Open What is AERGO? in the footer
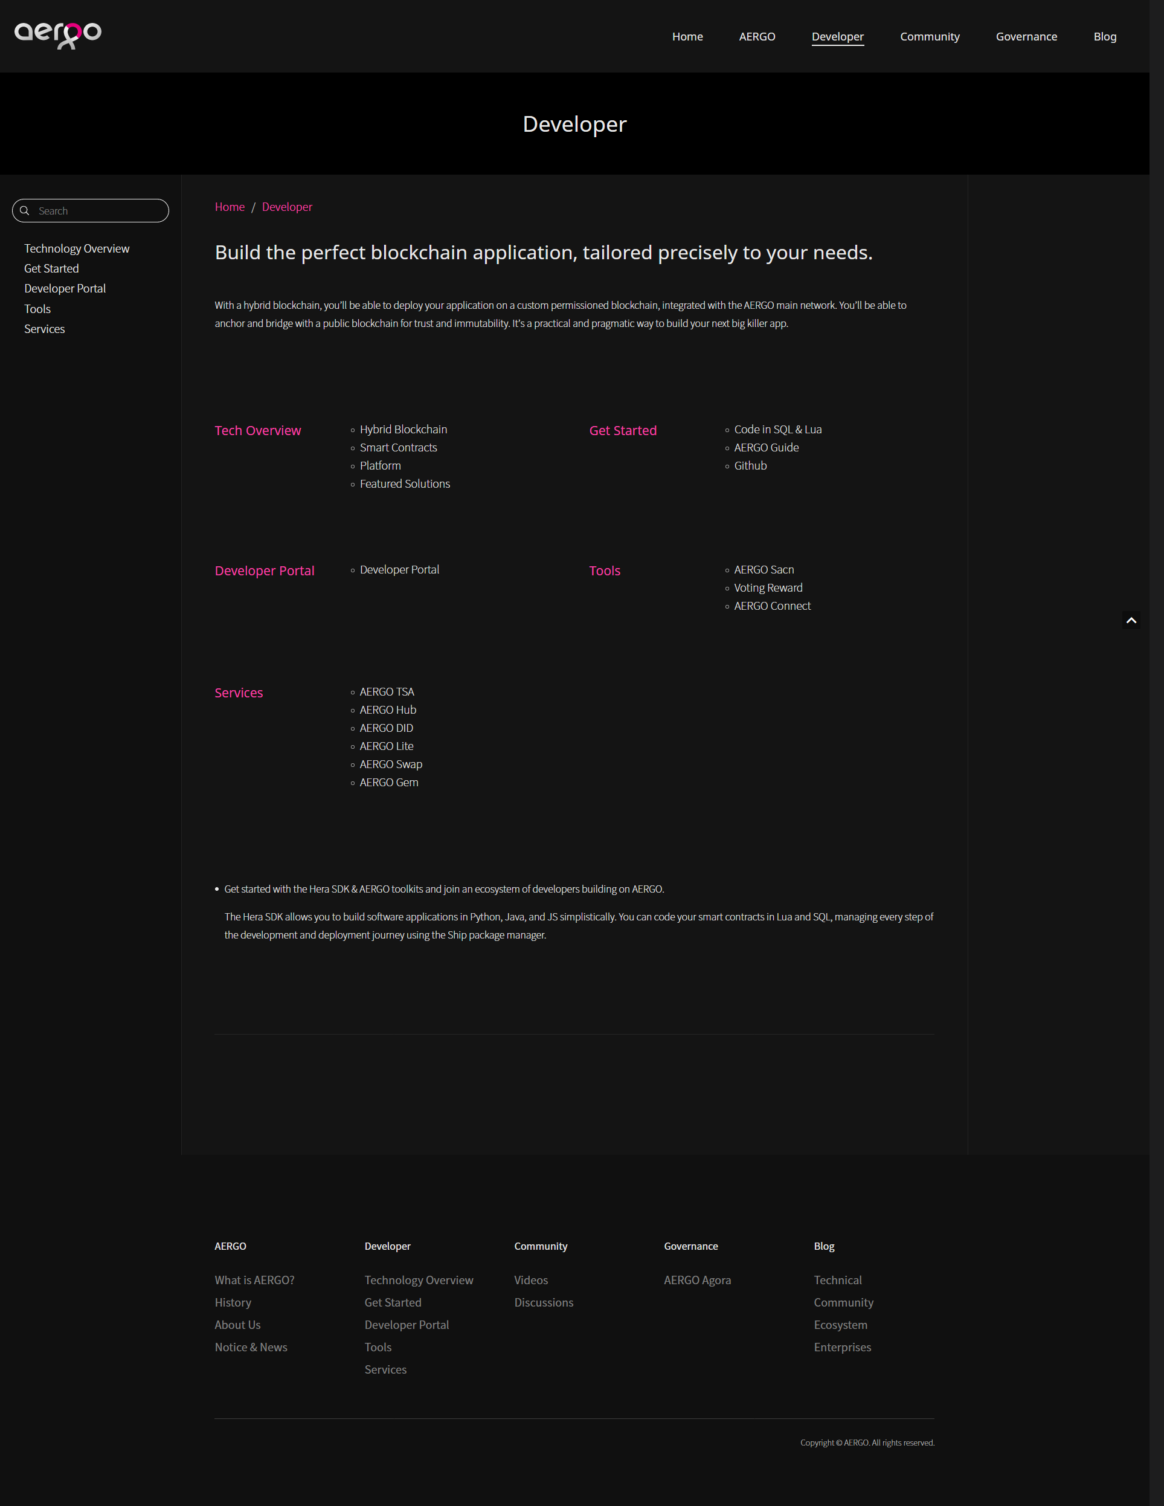Screen dimensions: 1164x1506 pyautogui.click(x=254, y=1280)
